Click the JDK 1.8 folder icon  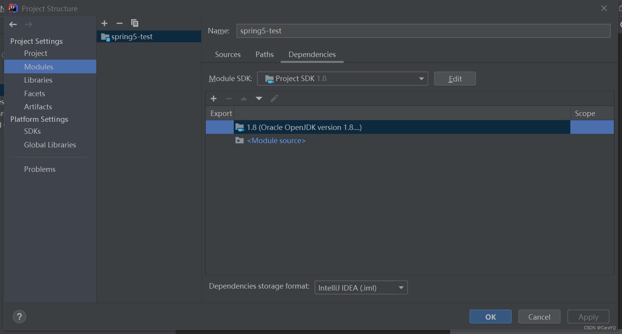(240, 127)
